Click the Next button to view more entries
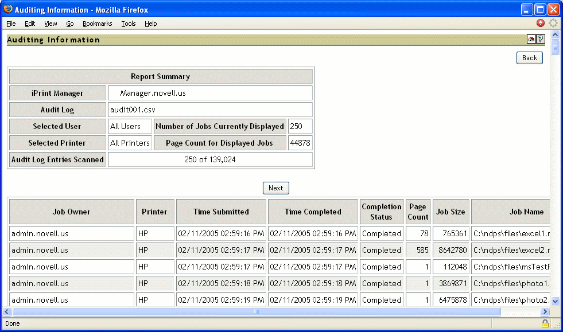 [275, 188]
